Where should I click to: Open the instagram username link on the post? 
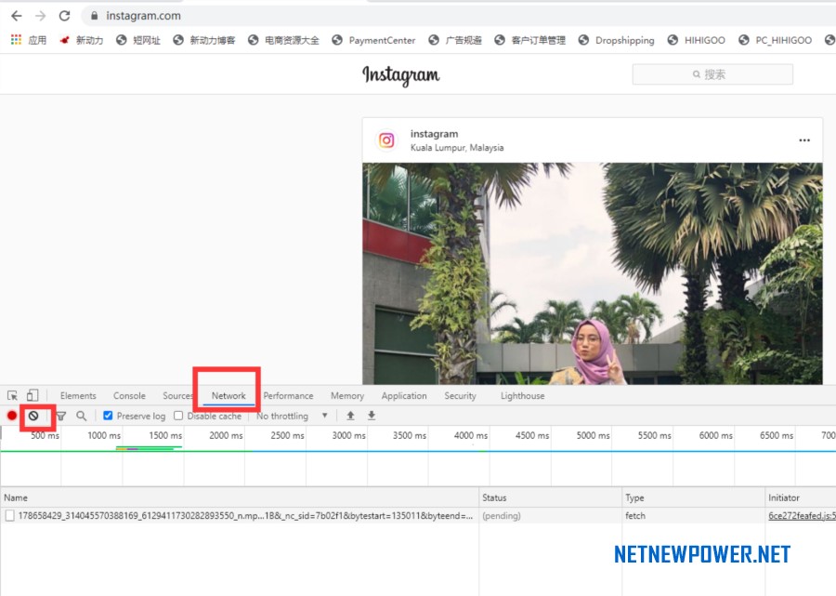coord(434,133)
